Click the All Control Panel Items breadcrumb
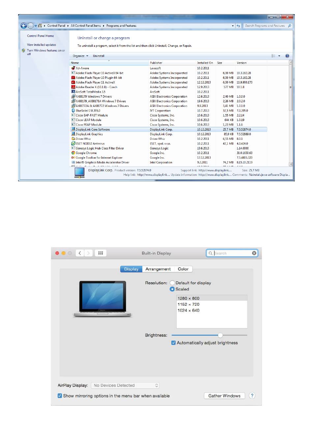This screenshot has width=313, height=429. 86,26
